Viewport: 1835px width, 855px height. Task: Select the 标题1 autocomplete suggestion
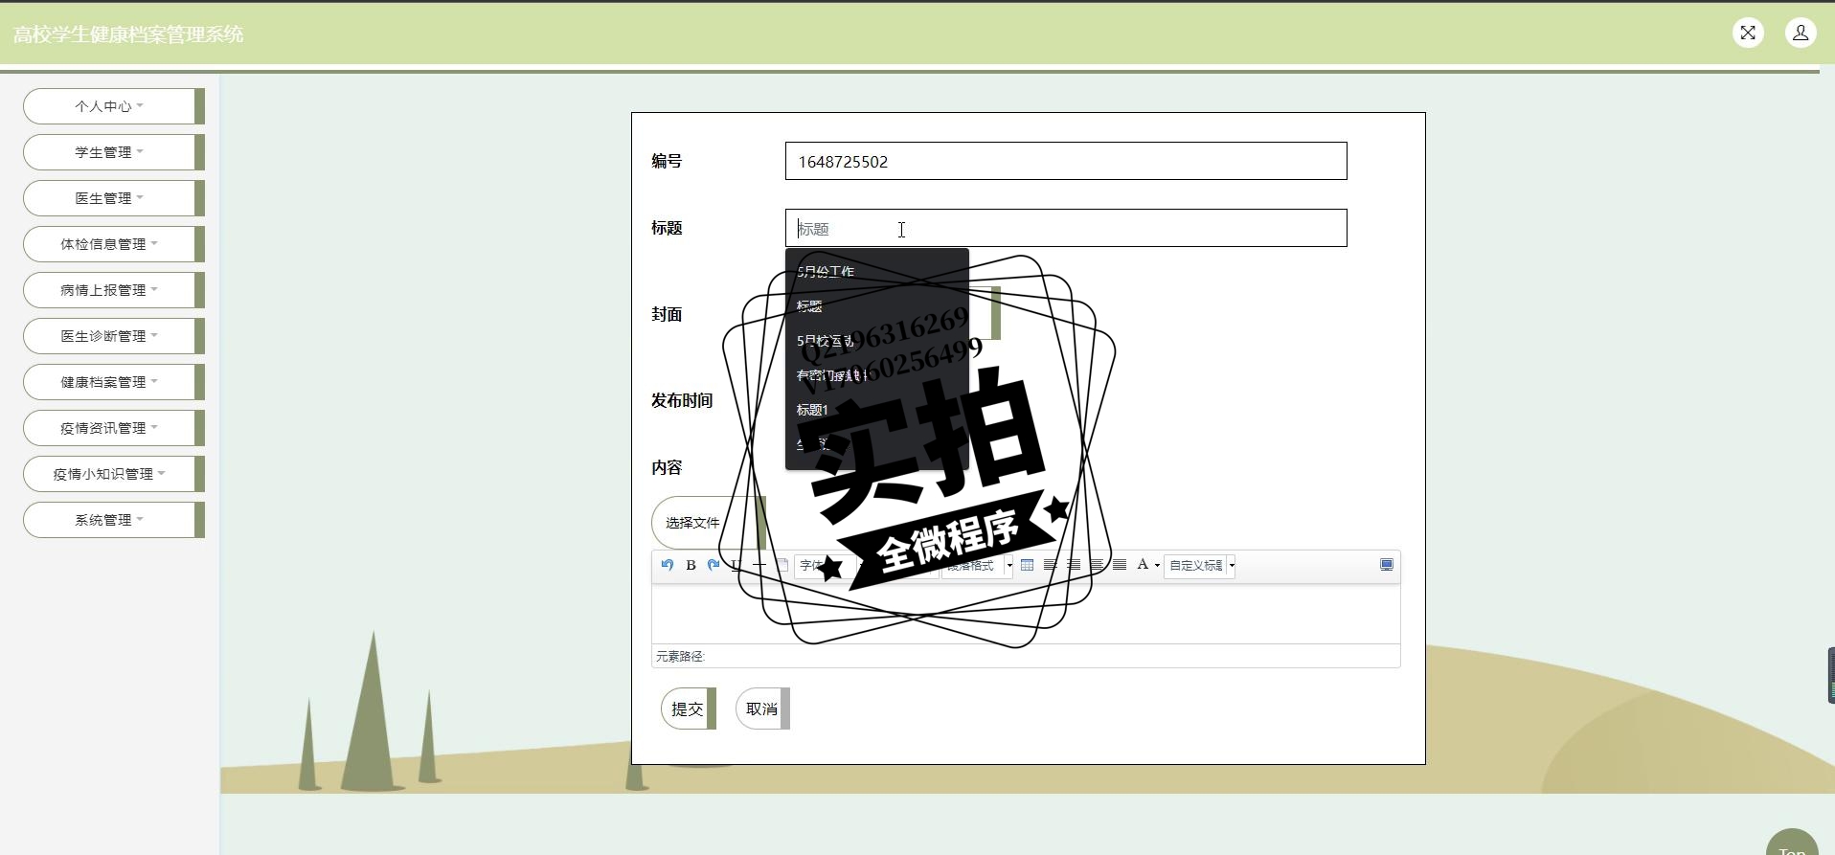[x=877, y=410]
